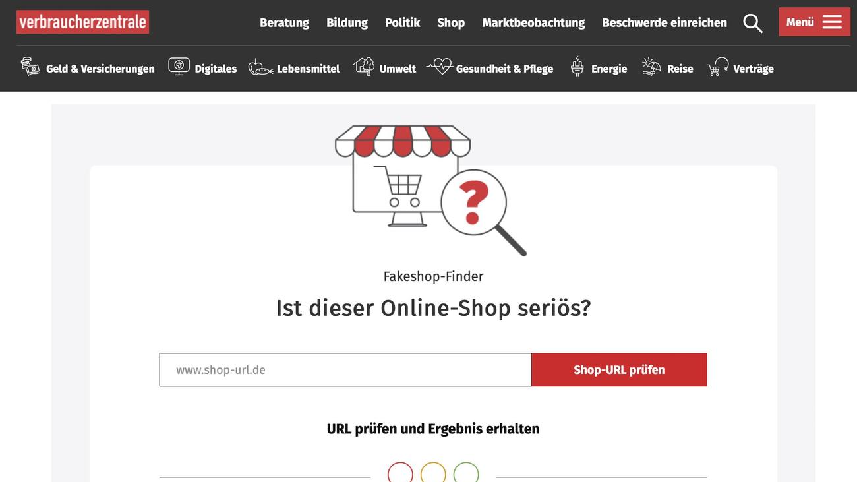Click the Lebensmittel food icon
The width and height of the screenshot is (857, 482).
260,67
